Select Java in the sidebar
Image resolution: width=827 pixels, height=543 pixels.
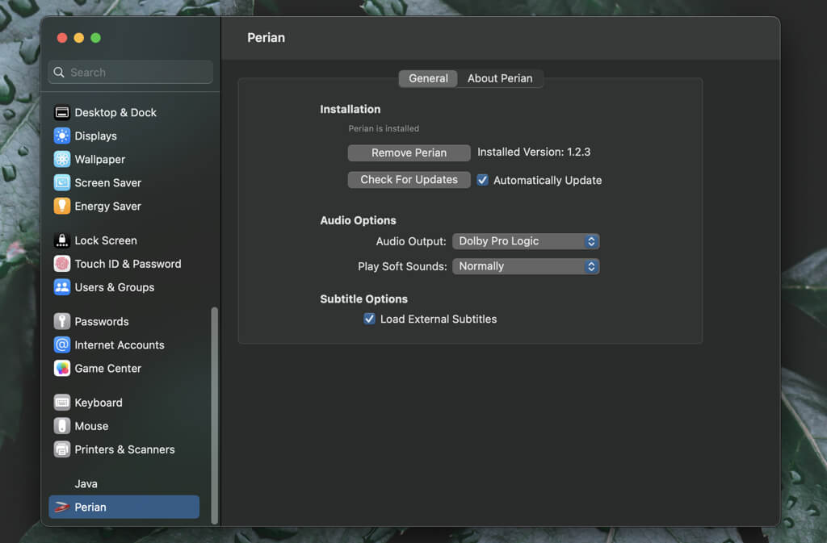(86, 483)
